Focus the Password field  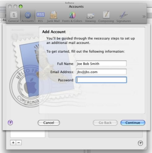coord(101,80)
